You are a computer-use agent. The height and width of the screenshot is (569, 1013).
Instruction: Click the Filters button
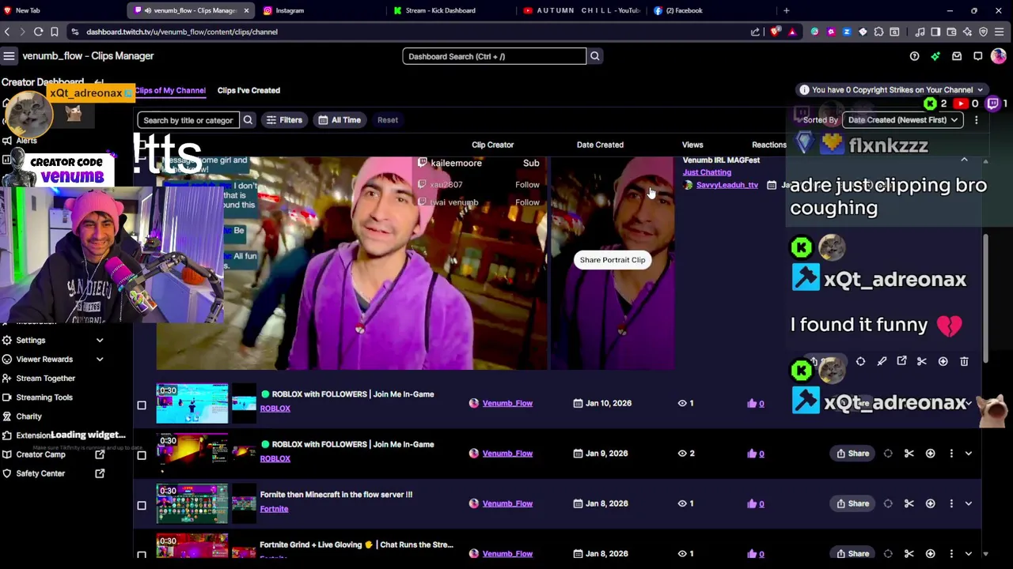click(284, 120)
